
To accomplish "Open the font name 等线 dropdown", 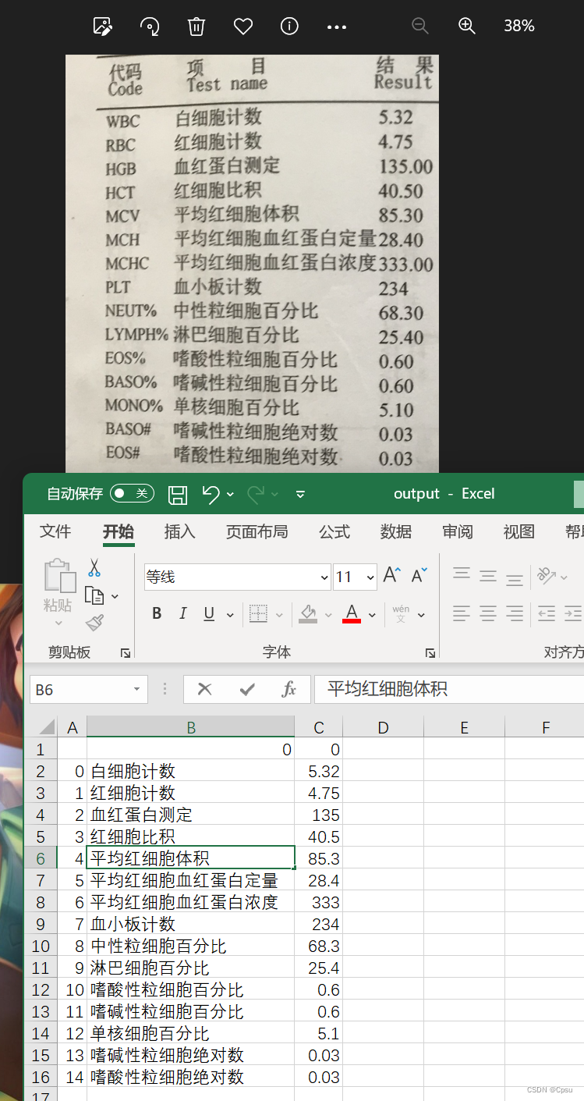I will click(324, 577).
